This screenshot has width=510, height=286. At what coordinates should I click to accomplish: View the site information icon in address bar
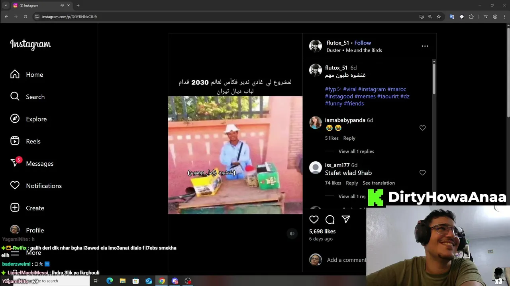[37, 17]
